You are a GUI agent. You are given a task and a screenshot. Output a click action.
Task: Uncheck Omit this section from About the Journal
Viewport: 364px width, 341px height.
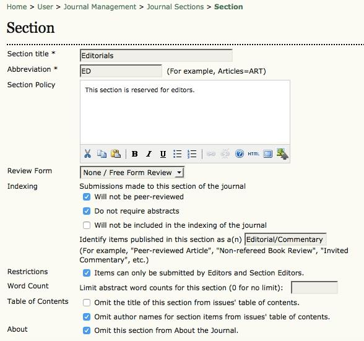[x=87, y=330]
